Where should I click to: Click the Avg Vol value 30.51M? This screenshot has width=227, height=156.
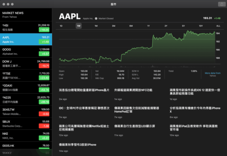tap(157, 78)
